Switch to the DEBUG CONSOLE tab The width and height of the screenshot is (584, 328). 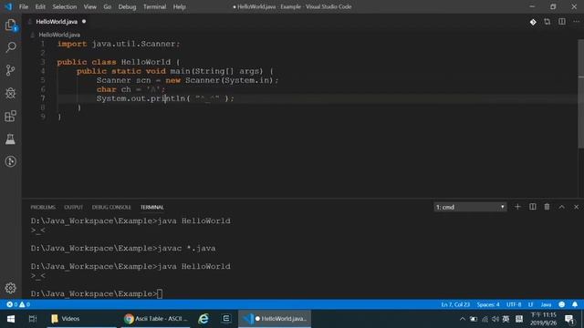click(111, 207)
